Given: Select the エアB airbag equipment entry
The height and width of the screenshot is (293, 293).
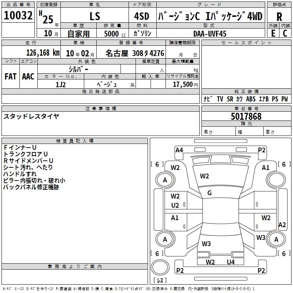Looking at the screenshot, I should (264, 99).
